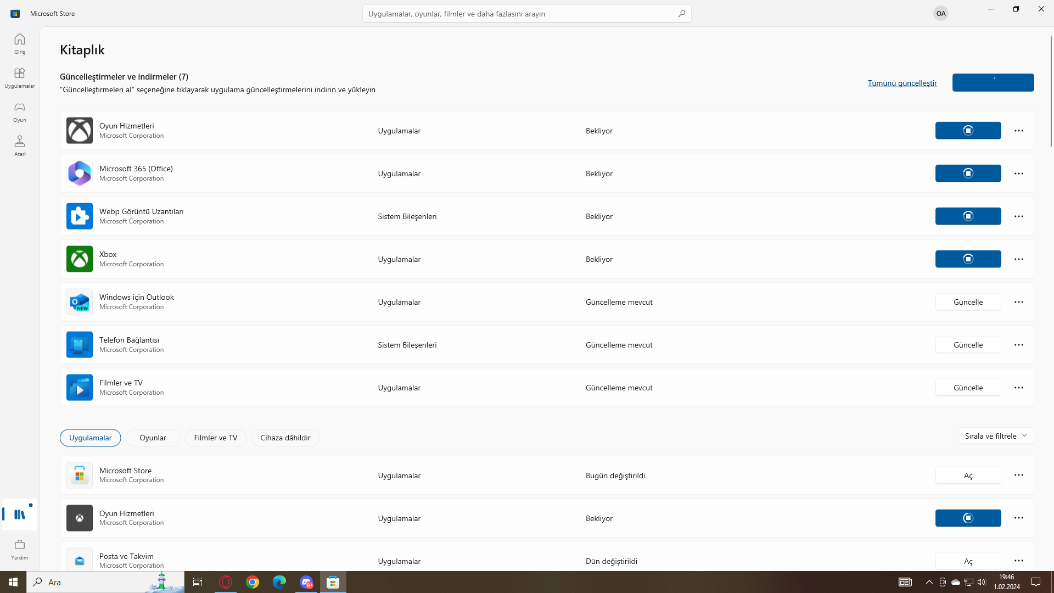The height and width of the screenshot is (593, 1054).
Task: Open OA account profile icon
Action: 940,14
